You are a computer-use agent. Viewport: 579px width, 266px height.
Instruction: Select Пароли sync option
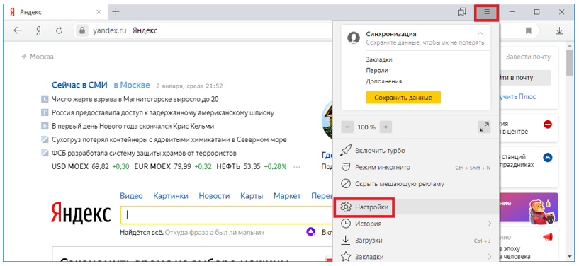376,70
